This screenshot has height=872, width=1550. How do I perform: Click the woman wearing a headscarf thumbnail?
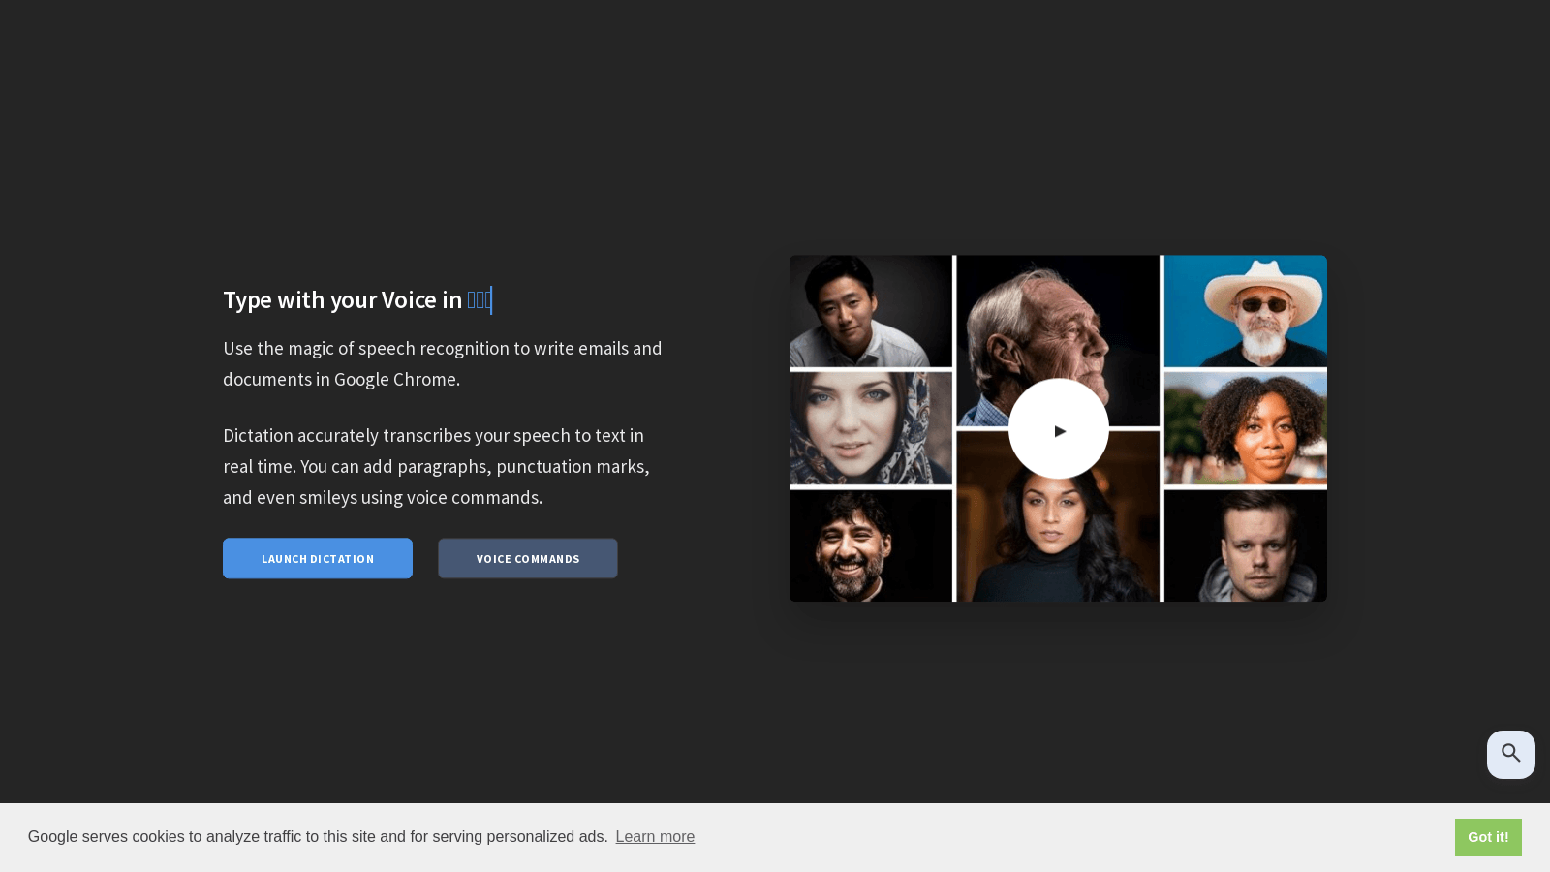coord(869,427)
